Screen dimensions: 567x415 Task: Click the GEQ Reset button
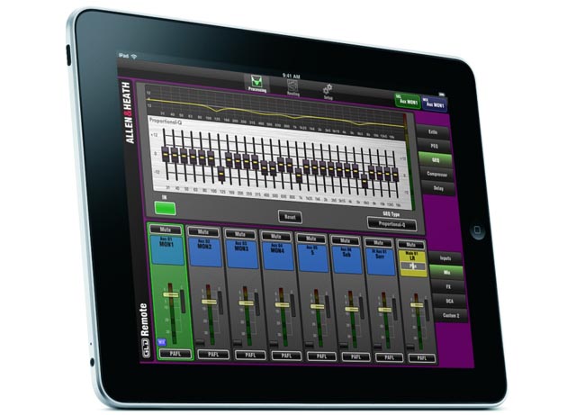point(290,217)
